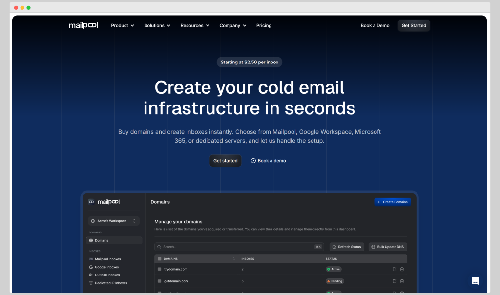
Task: Check the getdomain.com row checkbox
Action: [160, 281]
